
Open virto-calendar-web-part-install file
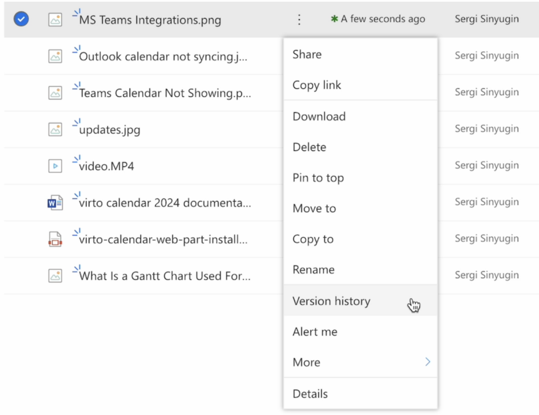163,239
